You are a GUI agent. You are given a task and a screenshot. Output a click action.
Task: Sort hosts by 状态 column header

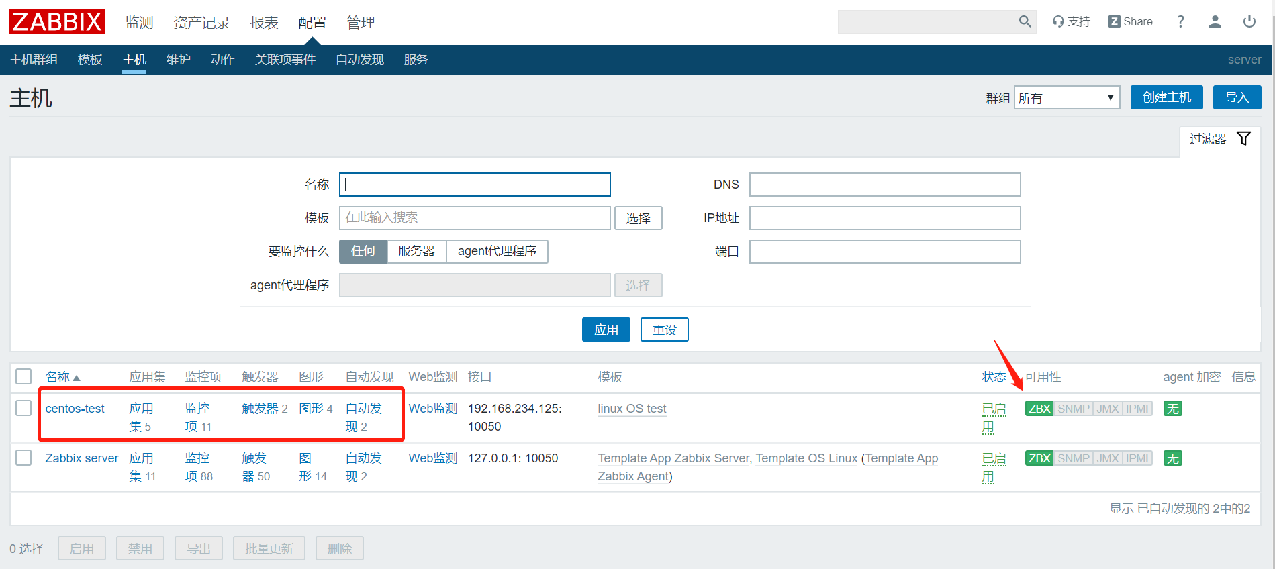pos(994,377)
